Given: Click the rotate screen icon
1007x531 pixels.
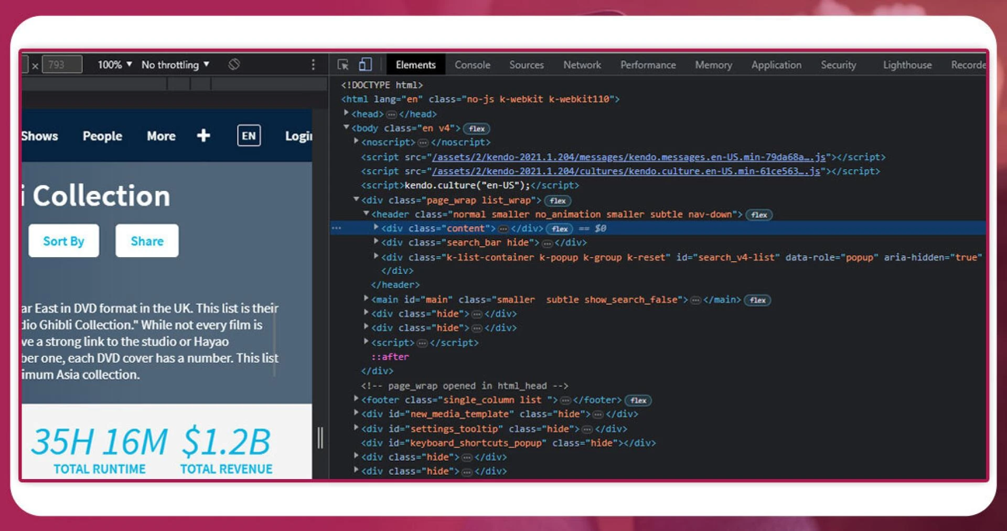Looking at the screenshot, I should pos(234,65).
